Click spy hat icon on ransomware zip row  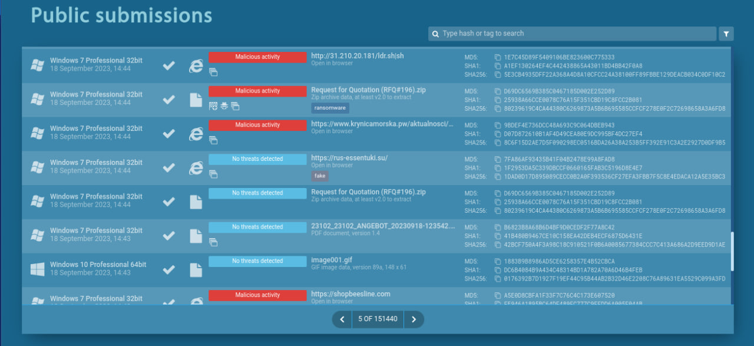coord(224,106)
